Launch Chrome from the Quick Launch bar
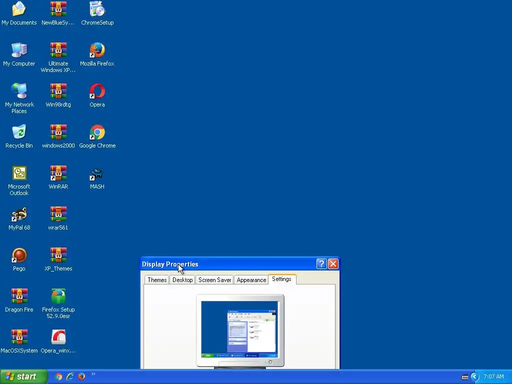 point(58,377)
